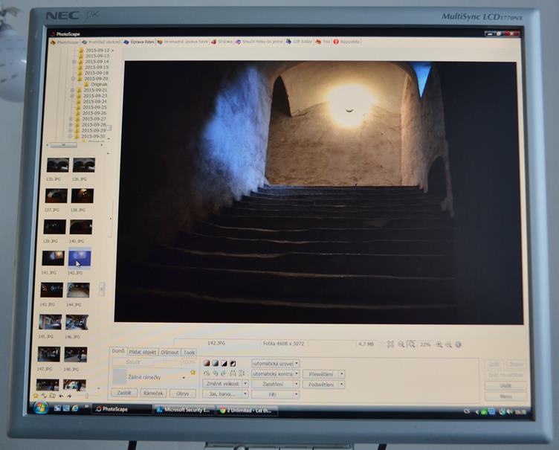Viewport: 559px width, 450px height.
Task: Open Windows Start menu orb
Action: (40, 408)
